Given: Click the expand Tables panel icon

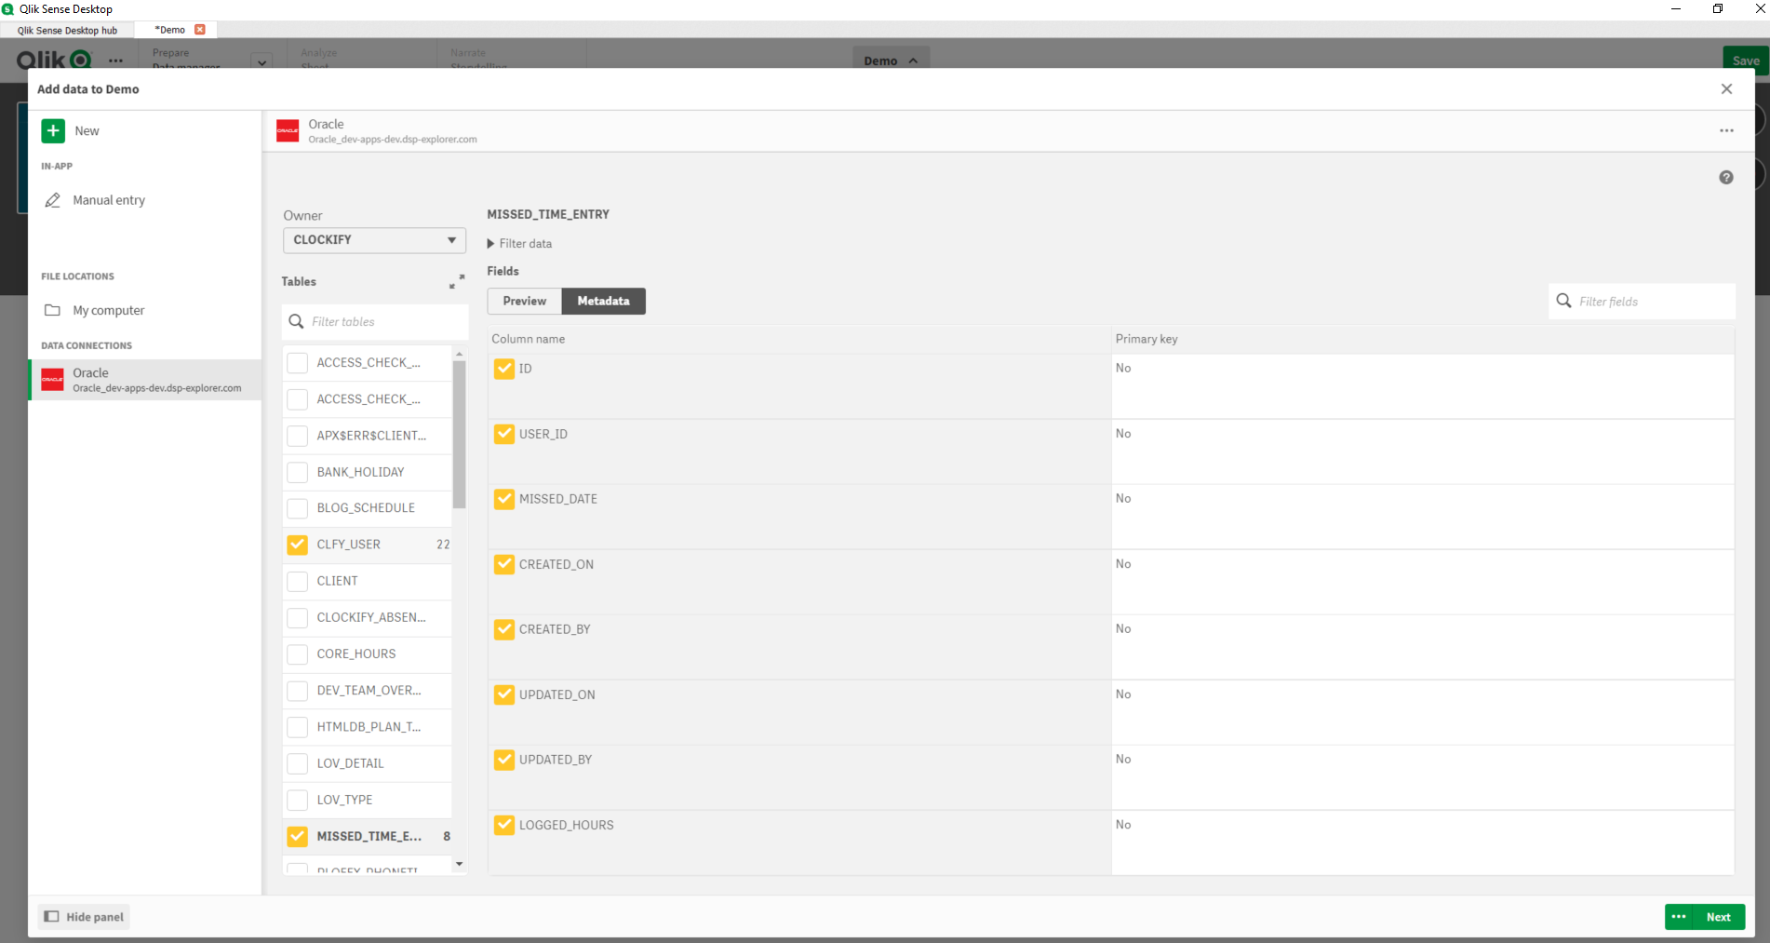Looking at the screenshot, I should coord(455,281).
